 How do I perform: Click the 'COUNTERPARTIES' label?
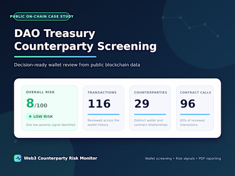click(x=150, y=92)
